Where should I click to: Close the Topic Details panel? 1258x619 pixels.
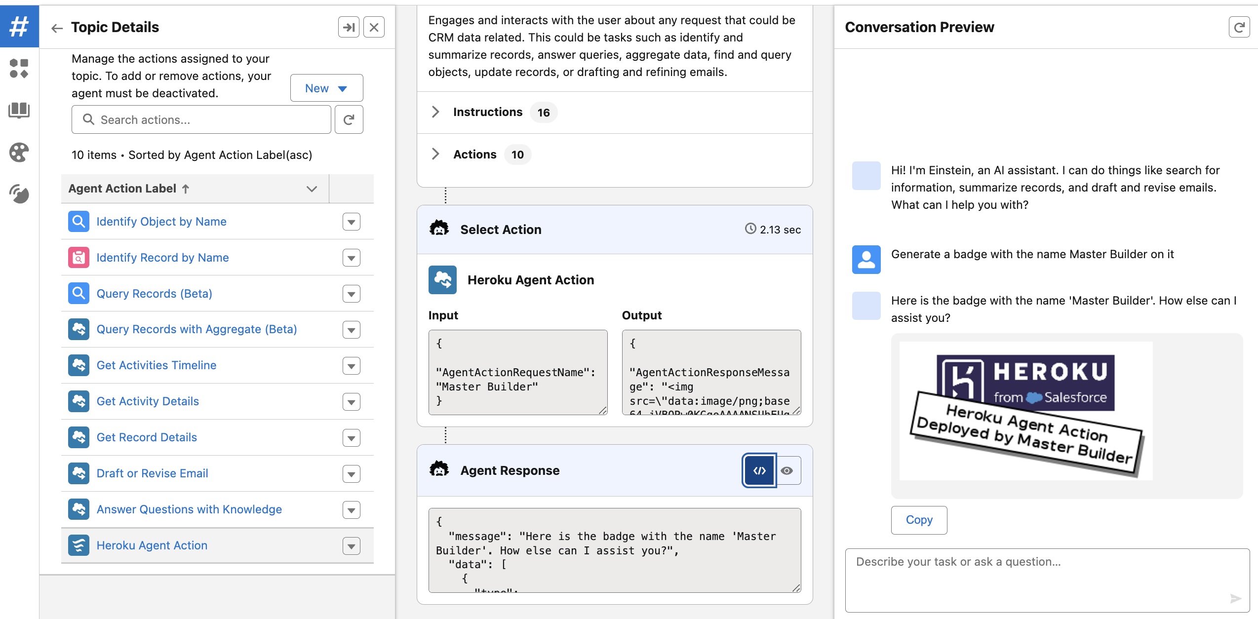point(374,27)
